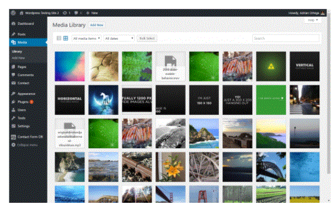Select the bare tree branches thumbnail

204,167
